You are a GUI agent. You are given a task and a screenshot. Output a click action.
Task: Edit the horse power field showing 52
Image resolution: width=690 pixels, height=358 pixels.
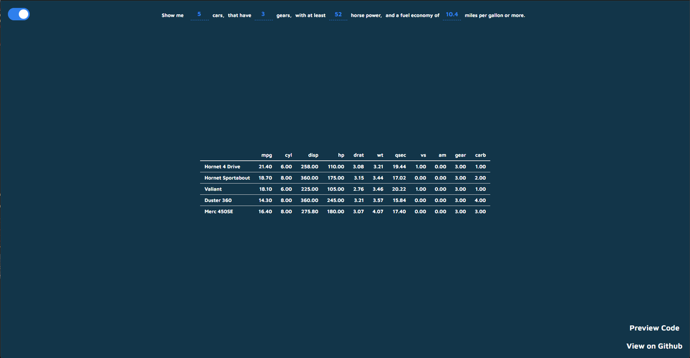click(x=338, y=14)
